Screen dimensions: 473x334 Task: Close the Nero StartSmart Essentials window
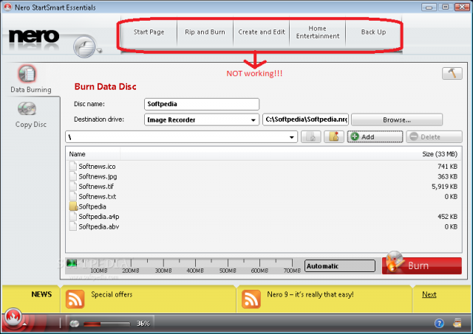click(x=462, y=7)
